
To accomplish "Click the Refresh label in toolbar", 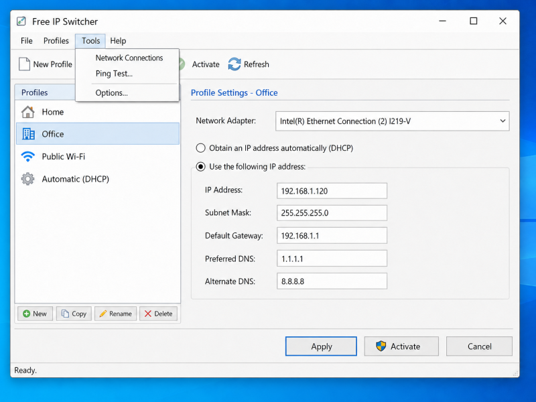I will pyautogui.click(x=257, y=64).
